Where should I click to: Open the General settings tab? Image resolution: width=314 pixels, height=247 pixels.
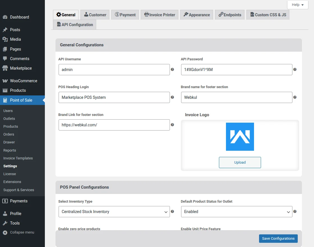66,15
